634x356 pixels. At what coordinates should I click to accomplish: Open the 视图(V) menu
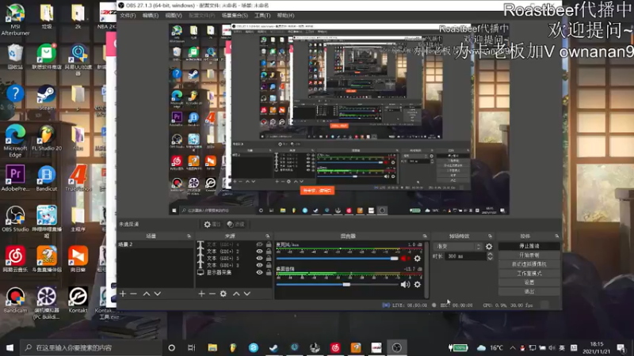point(174,15)
